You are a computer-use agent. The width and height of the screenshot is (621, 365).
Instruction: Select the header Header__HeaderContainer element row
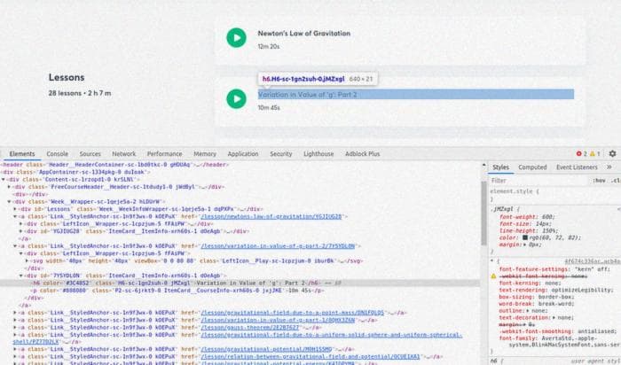pos(240,165)
